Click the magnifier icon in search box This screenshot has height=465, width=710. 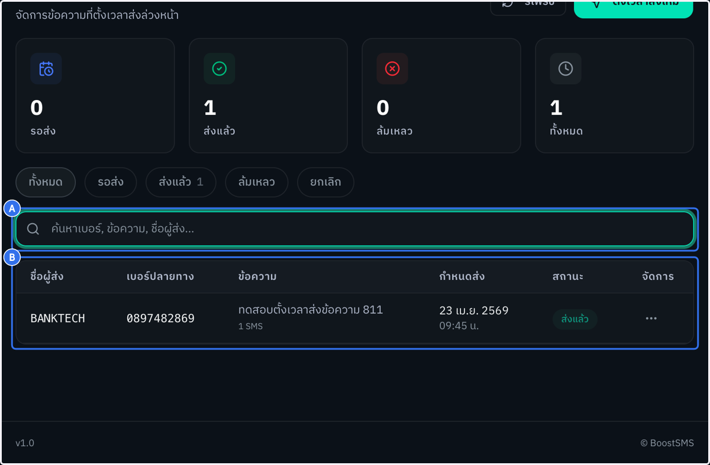pyautogui.click(x=33, y=229)
